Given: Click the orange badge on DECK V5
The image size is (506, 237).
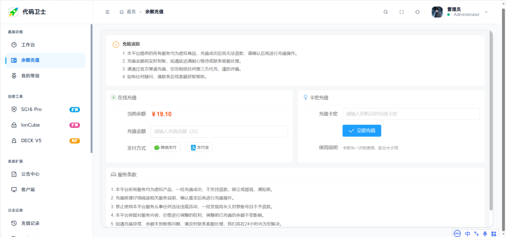Looking at the screenshot, I should tap(75, 141).
